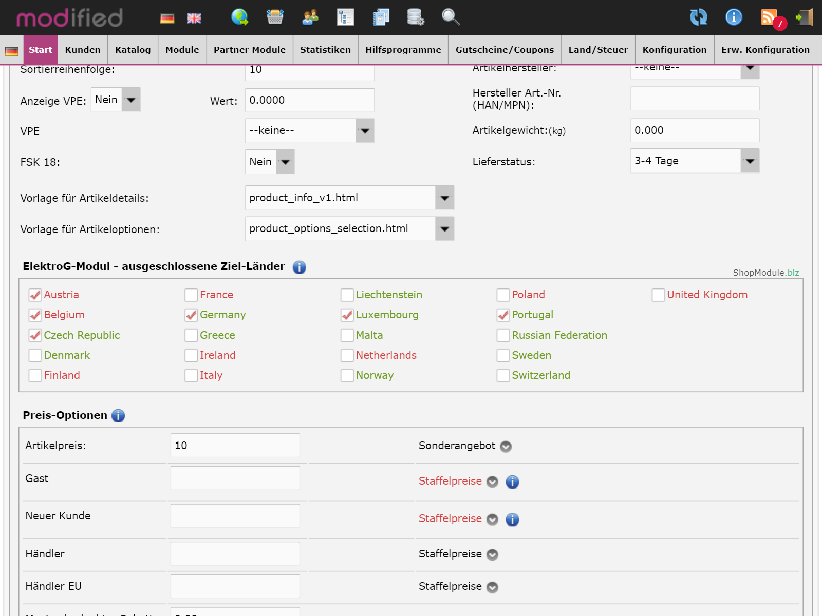This screenshot has height=616, width=822.
Task: Click into the Artikelpreis input field
Action: (x=235, y=446)
